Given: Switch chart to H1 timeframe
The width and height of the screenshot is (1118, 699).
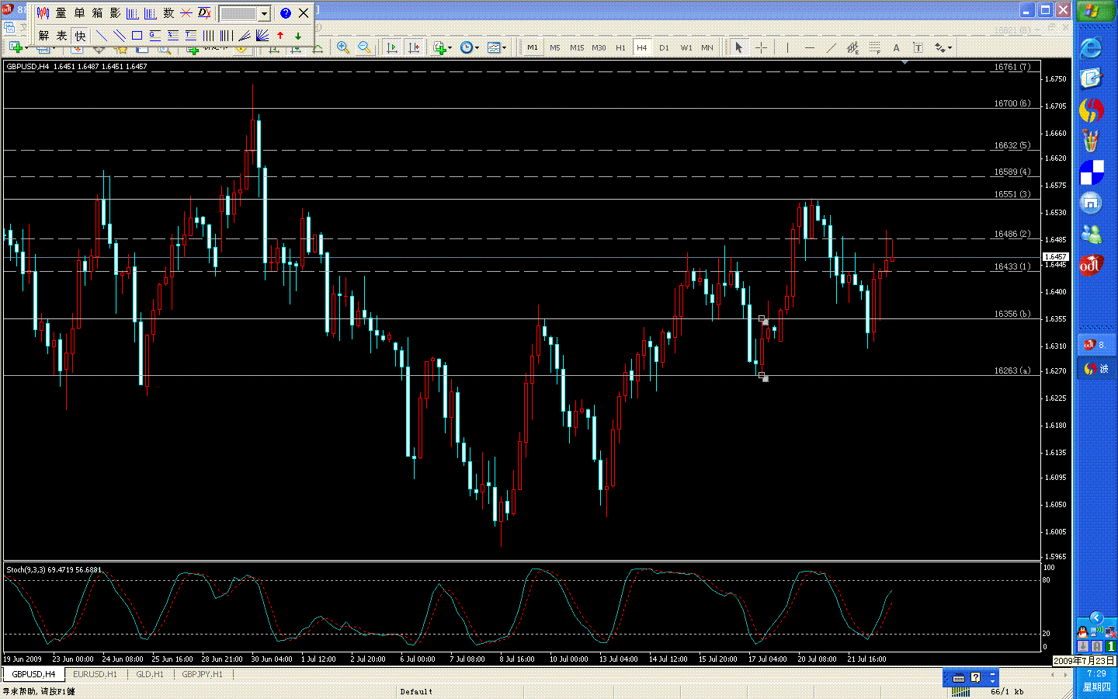Looking at the screenshot, I should [x=620, y=47].
